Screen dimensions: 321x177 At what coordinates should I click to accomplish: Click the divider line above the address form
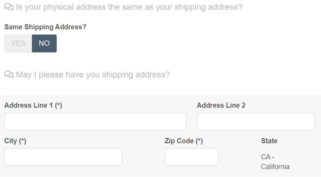pos(160,90)
